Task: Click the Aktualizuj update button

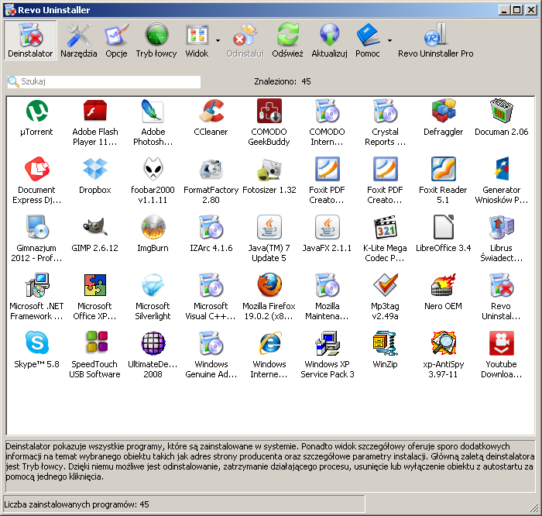Action: [x=329, y=40]
